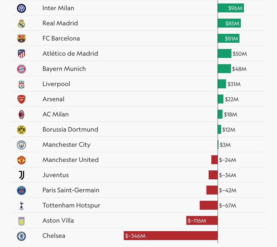The image size is (277, 247).
Task: Click Inter Milan's green $96M bar
Action: pyautogui.click(x=231, y=8)
